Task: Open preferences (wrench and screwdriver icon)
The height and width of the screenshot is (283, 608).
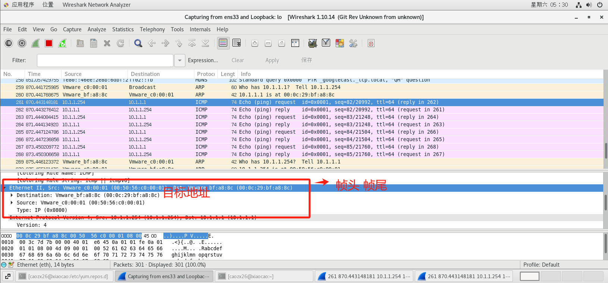Action: point(353,43)
